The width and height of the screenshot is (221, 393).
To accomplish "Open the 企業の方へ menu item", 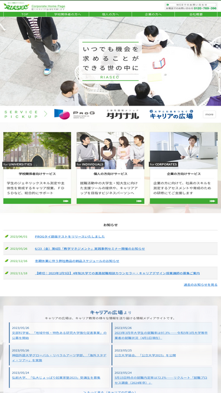I will click(153, 14).
